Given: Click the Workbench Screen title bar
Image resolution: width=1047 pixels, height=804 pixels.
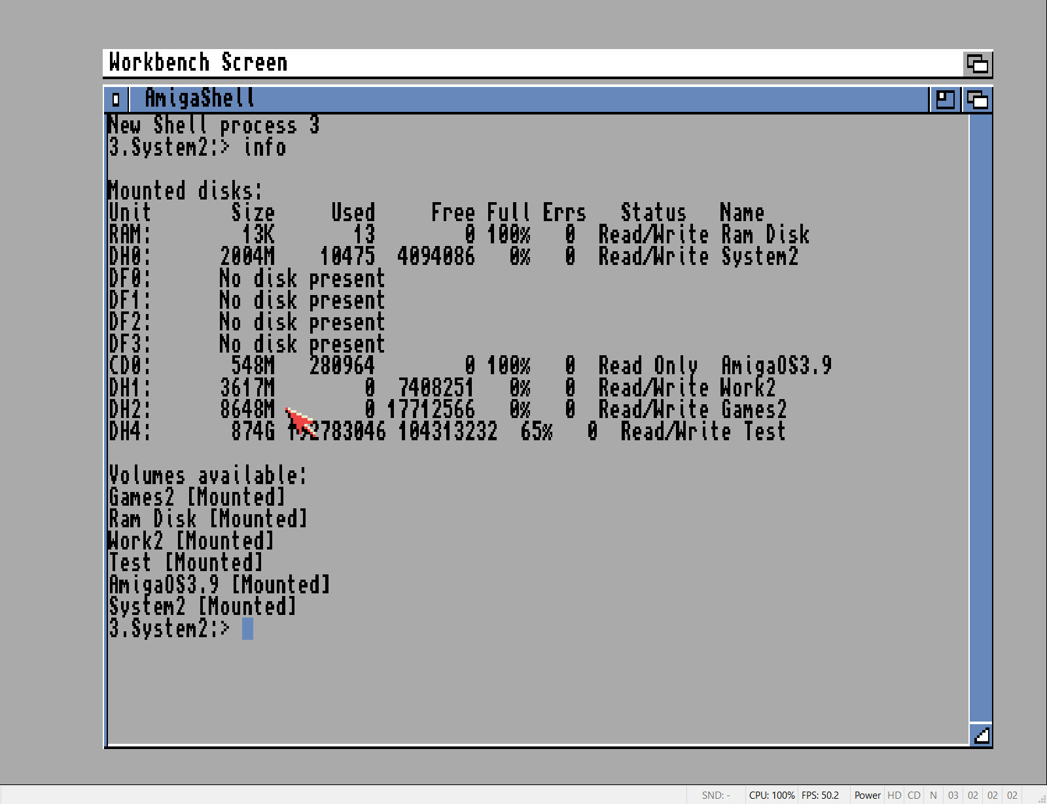Looking at the screenshot, I should tap(533, 63).
